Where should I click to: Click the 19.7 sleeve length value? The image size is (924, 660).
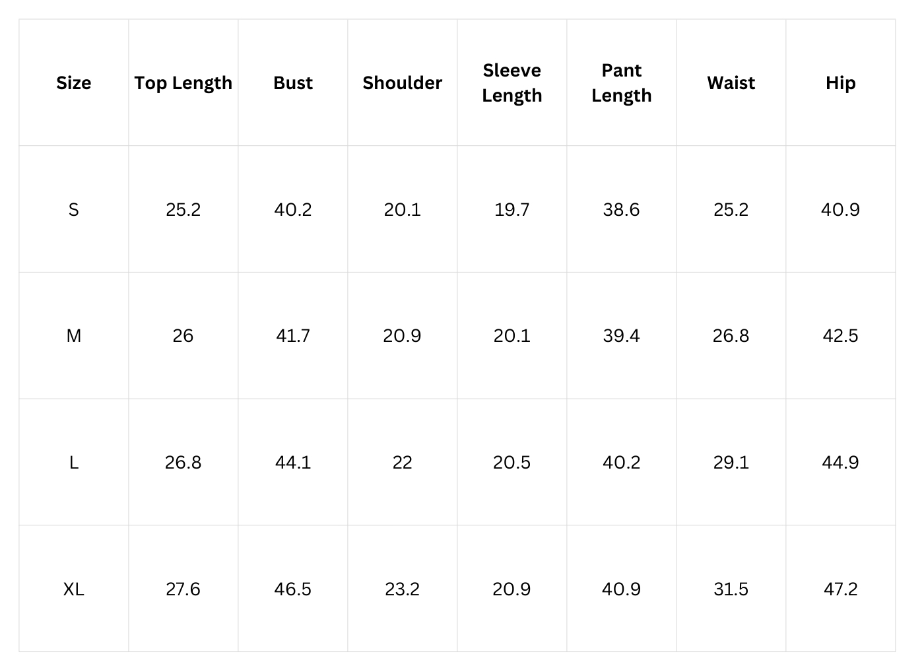pyautogui.click(x=511, y=210)
